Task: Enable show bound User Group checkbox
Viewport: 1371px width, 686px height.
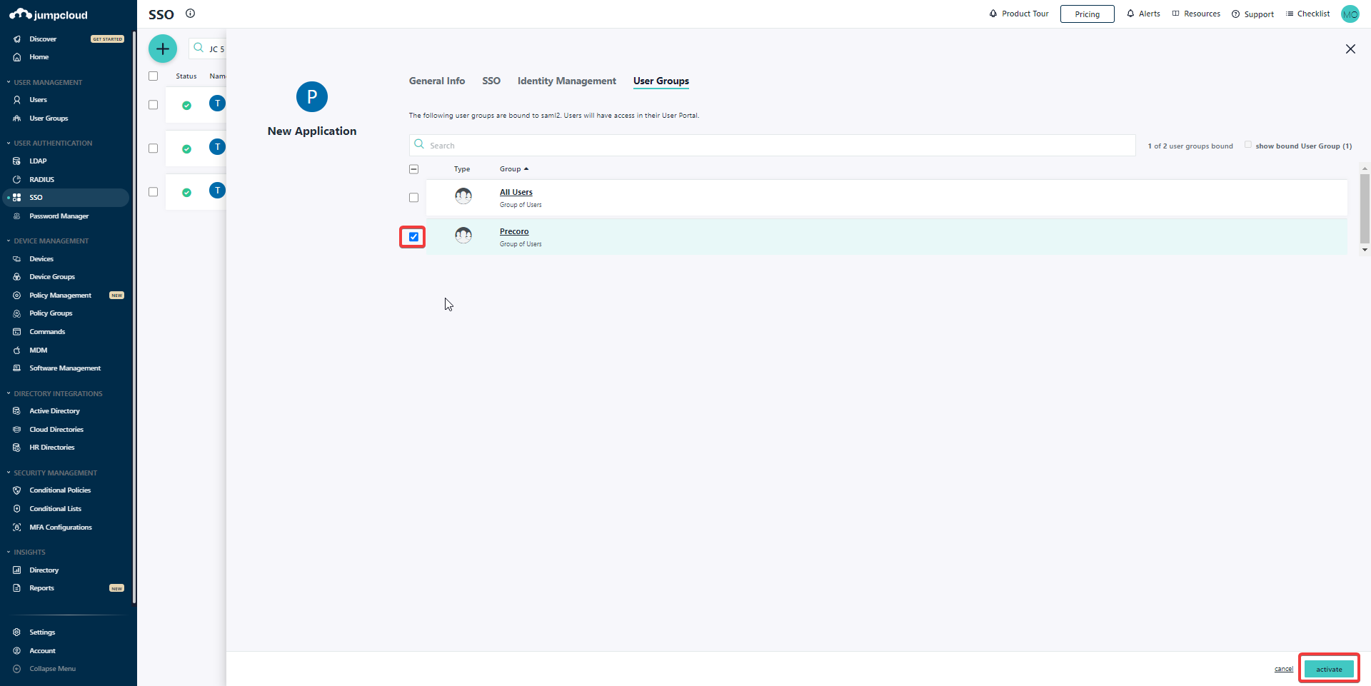Action: pos(1248,145)
